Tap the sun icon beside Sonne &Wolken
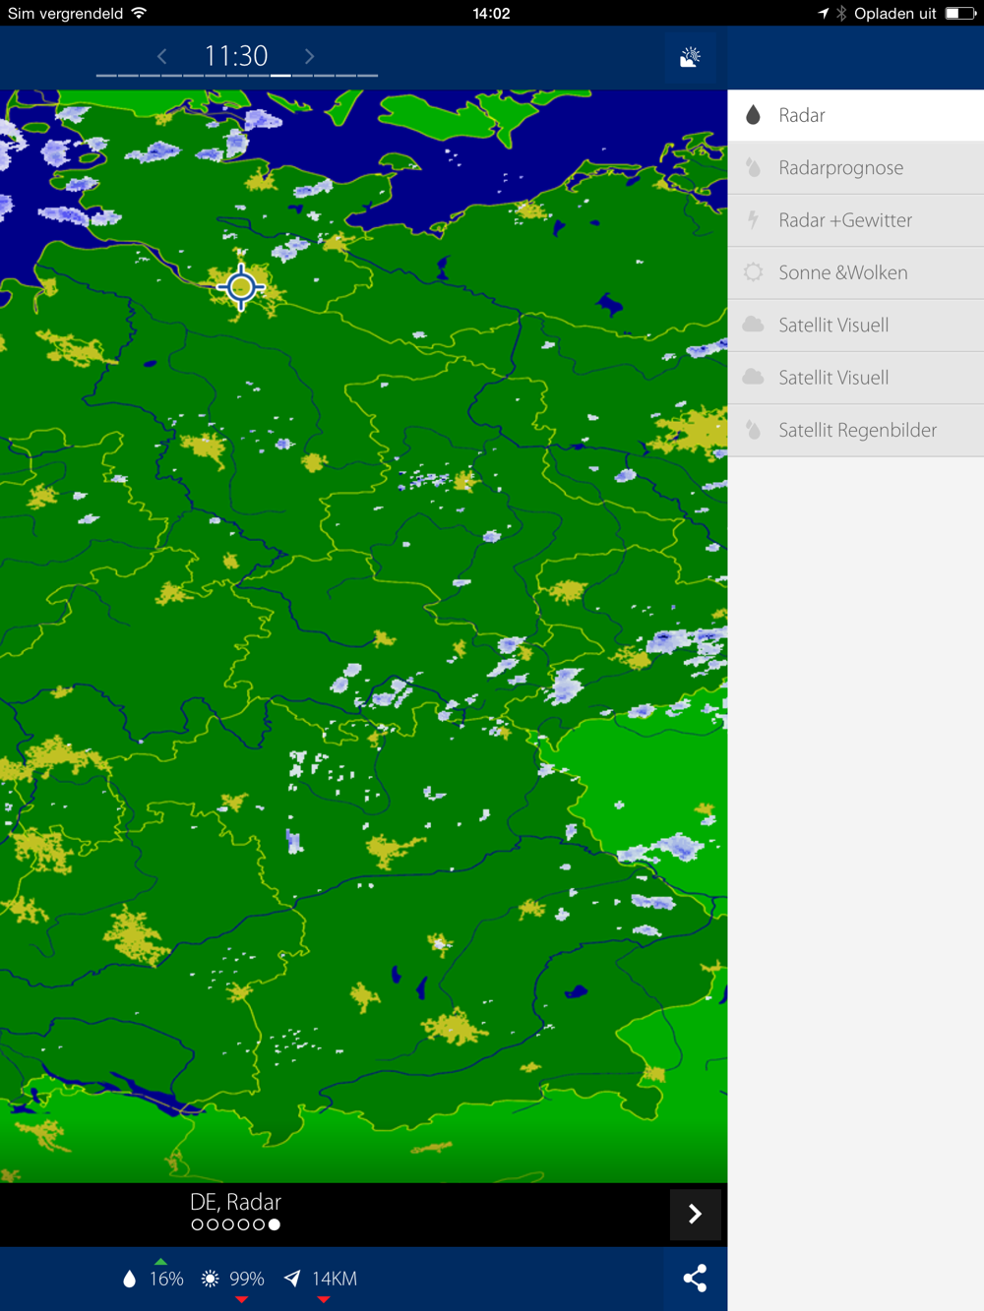The width and height of the screenshot is (984, 1311). click(753, 272)
